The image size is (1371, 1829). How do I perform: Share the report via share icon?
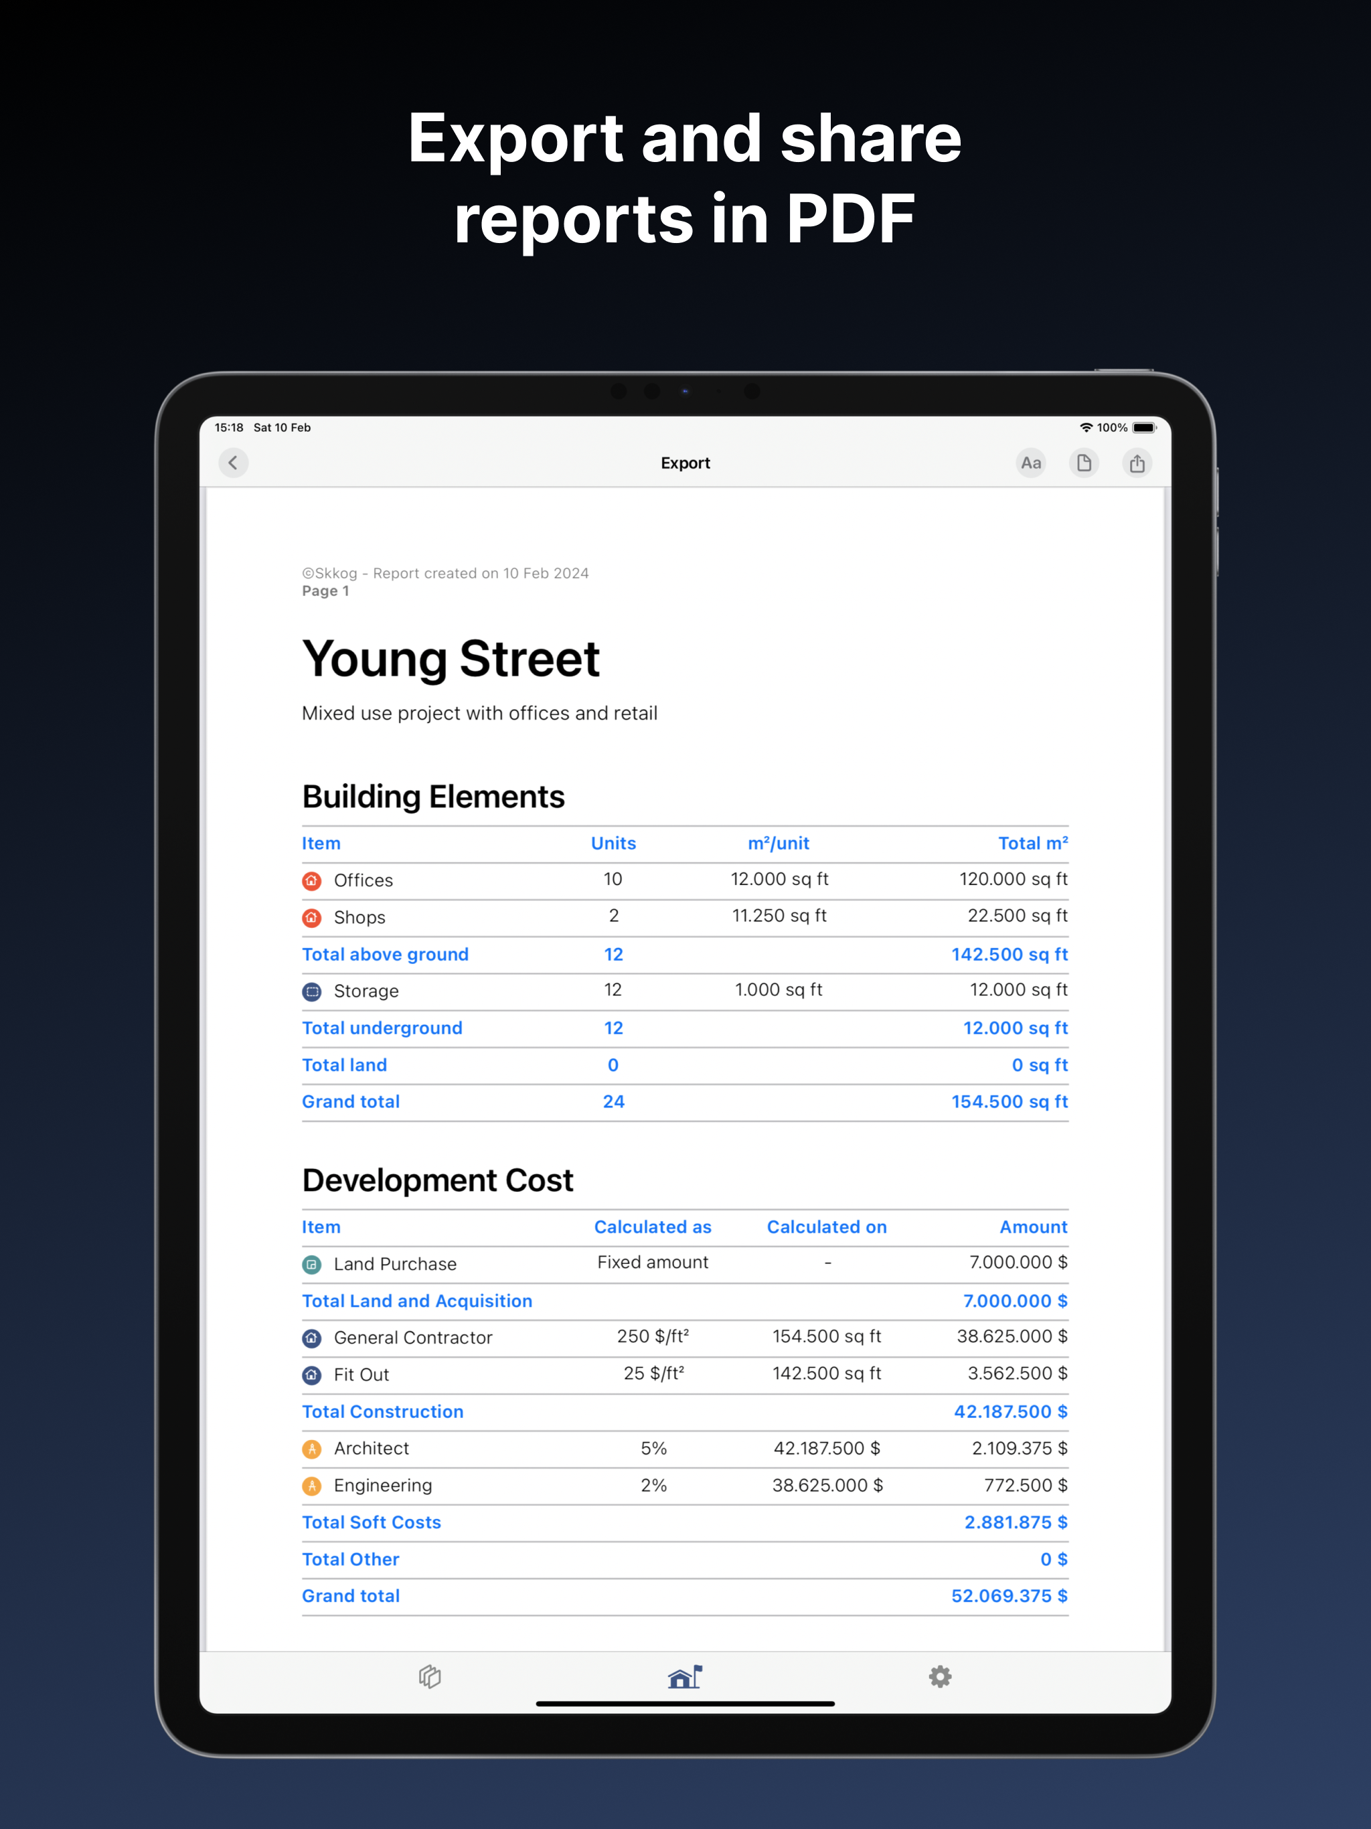tap(1137, 462)
